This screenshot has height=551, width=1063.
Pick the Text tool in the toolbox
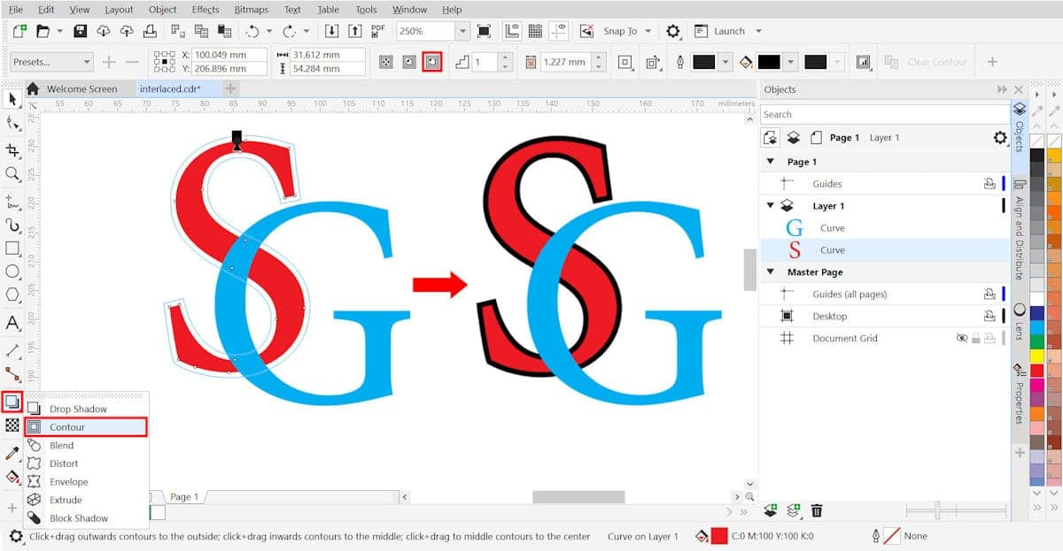pos(12,323)
